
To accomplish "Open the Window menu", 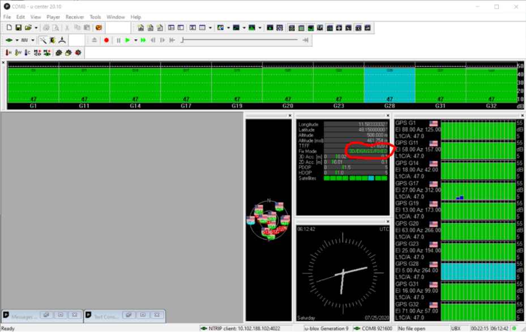I will tap(116, 17).
